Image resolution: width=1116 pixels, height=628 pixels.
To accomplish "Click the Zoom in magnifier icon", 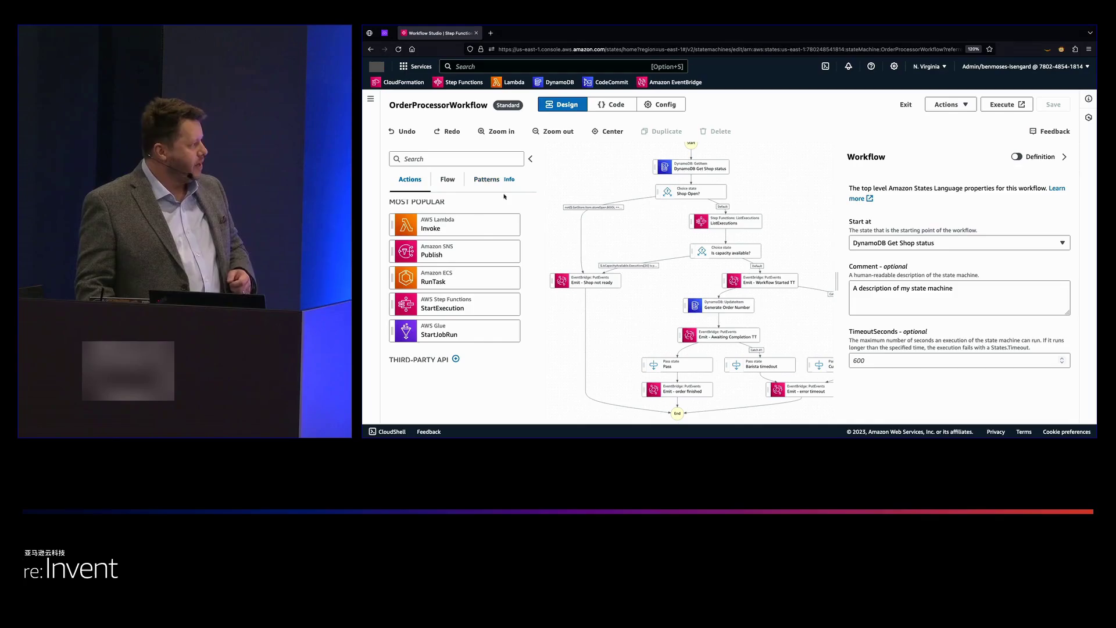I will point(481,131).
